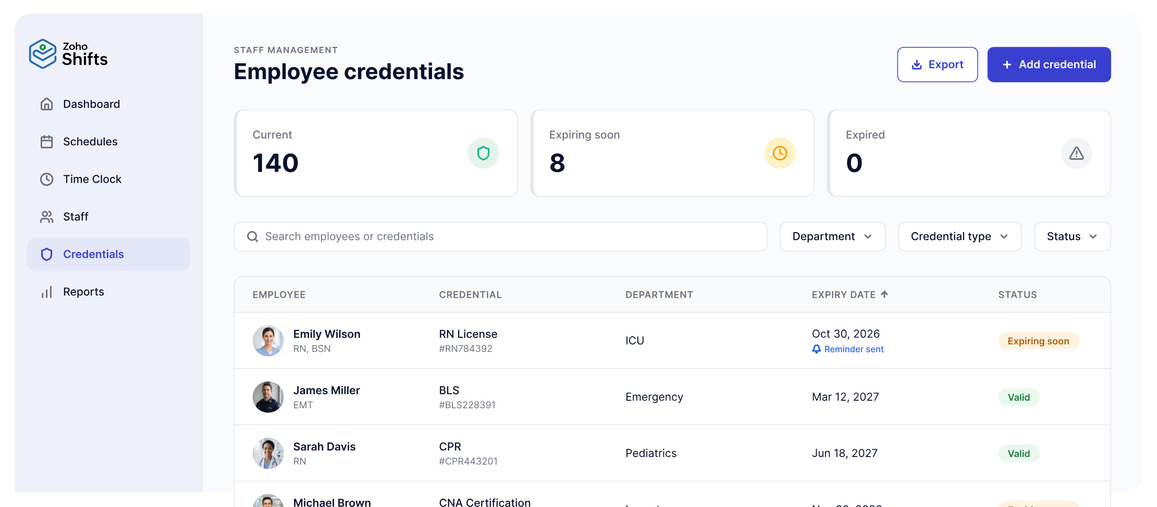This screenshot has height=507, width=1157.
Task: Open the Time Clock section
Action: [108, 179]
